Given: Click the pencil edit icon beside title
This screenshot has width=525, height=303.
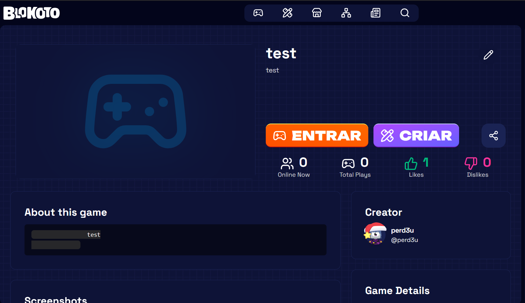Looking at the screenshot, I should [x=488, y=55].
